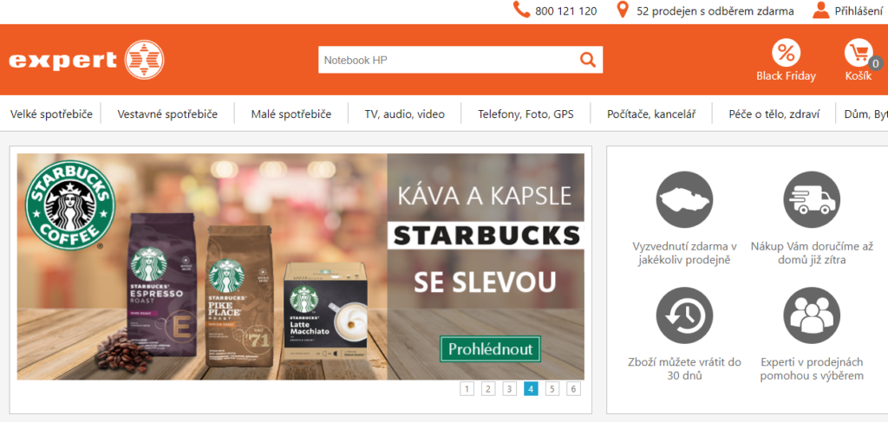
Task: Click the expert wordmark logo
Action: [x=62, y=60]
